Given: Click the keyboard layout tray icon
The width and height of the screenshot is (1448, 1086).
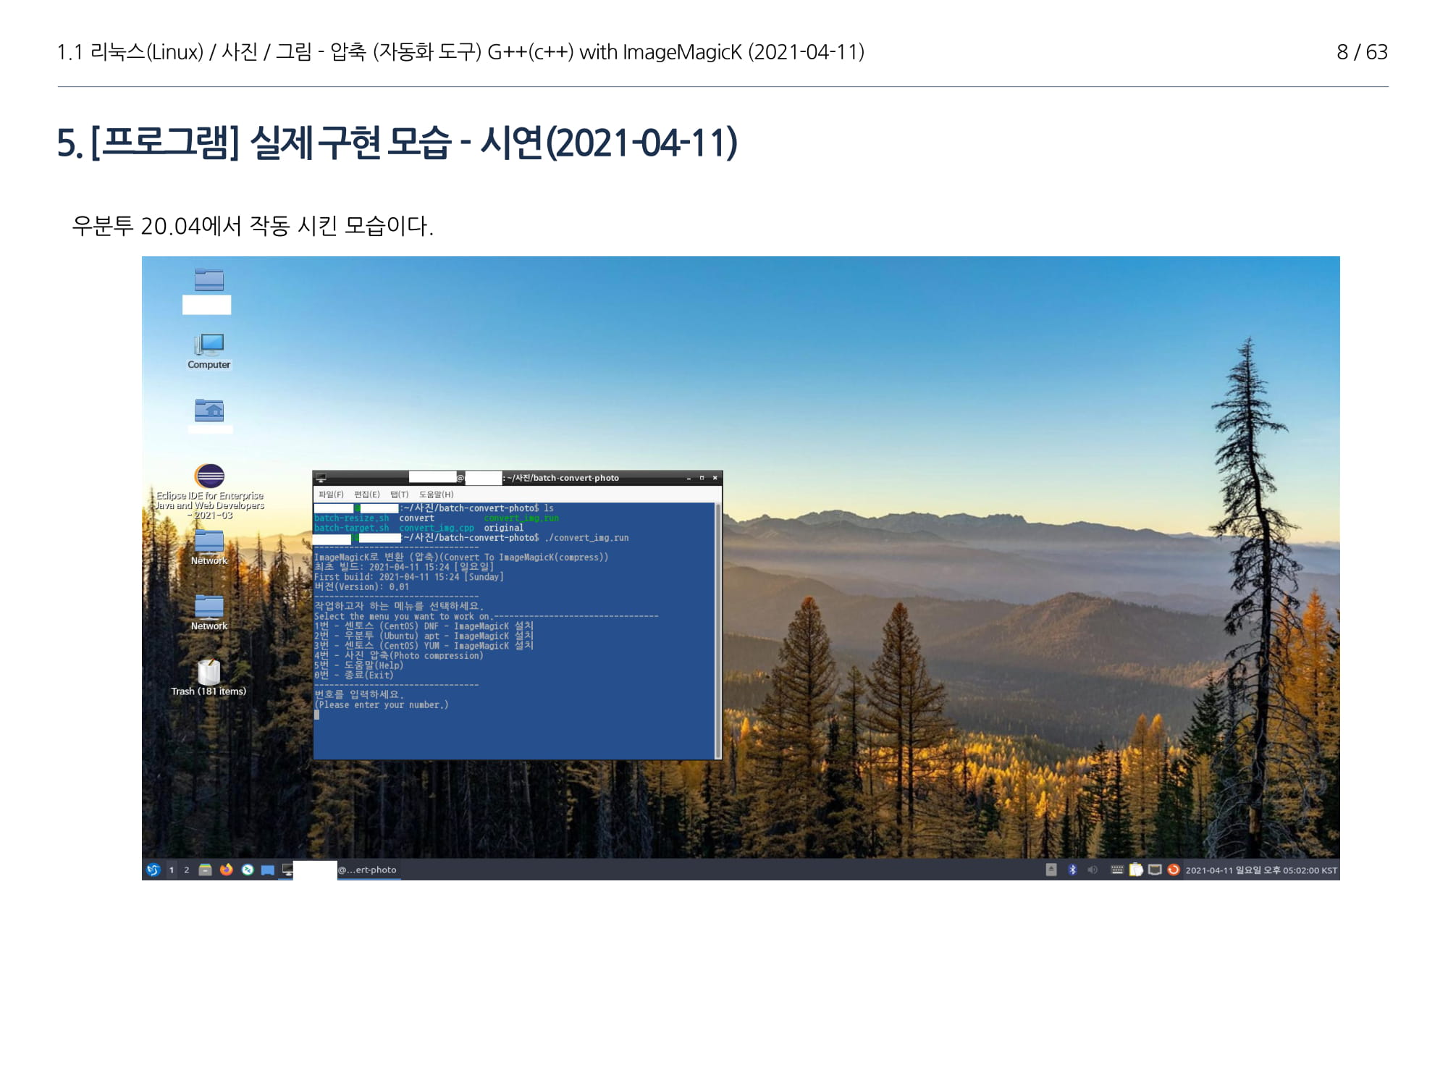Looking at the screenshot, I should coord(1117,870).
